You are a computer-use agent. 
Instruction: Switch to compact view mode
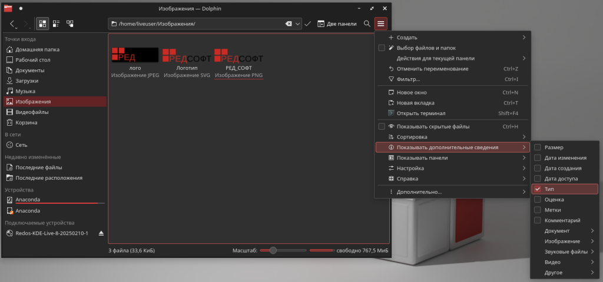(x=57, y=23)
